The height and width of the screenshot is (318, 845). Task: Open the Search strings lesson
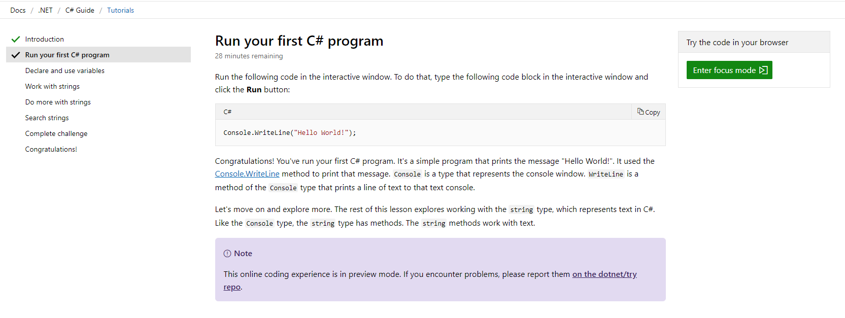[x=47, y=117]
